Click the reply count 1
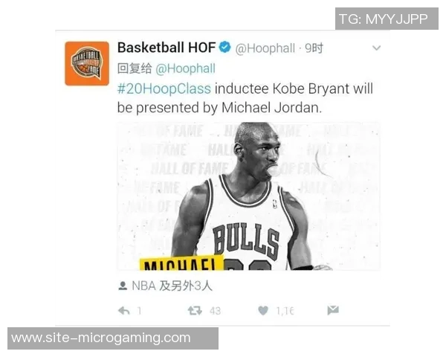This screenshot has height=357, width=446. click(139, 311)
